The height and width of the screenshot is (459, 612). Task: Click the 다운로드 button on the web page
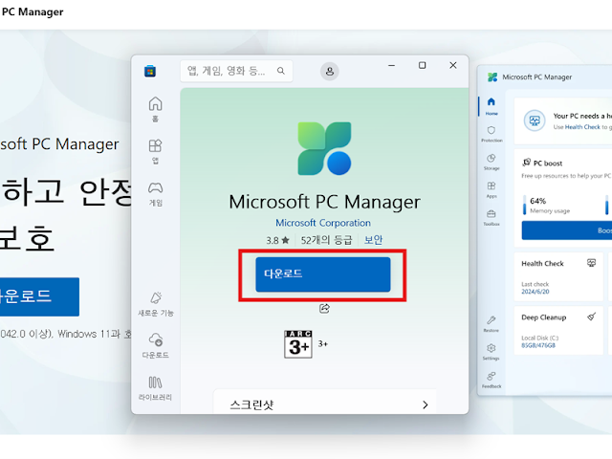38,296
